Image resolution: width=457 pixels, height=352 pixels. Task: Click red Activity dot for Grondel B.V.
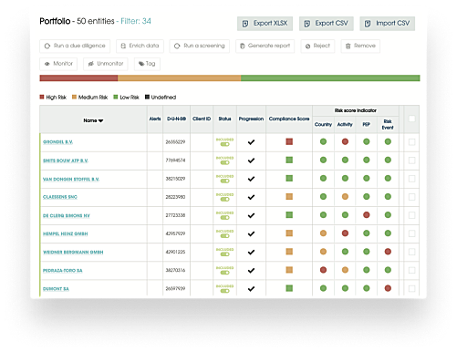click(x=345, y=141)
